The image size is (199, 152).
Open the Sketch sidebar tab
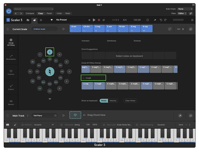click(11, 102)
